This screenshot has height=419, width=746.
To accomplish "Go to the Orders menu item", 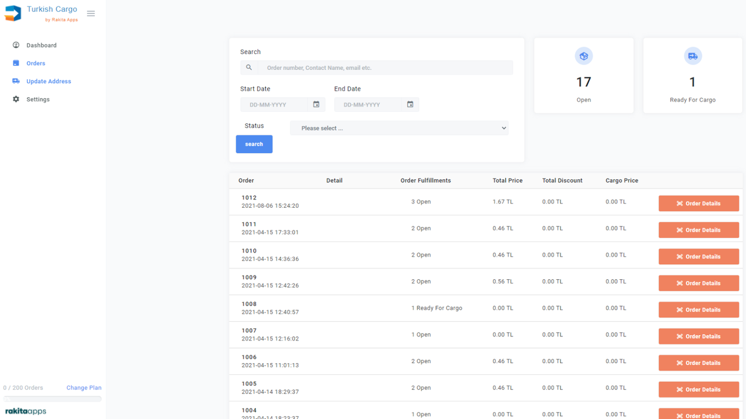I will 36,63.
